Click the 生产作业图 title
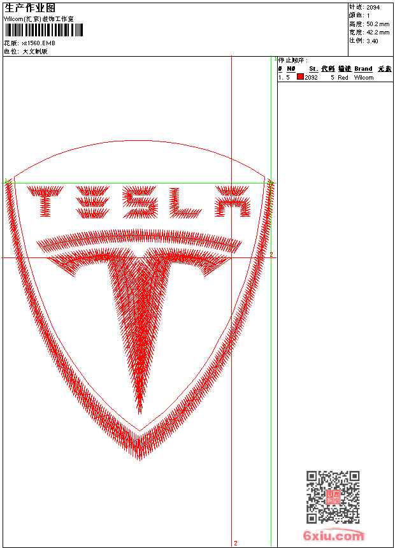 click(30, 8)
